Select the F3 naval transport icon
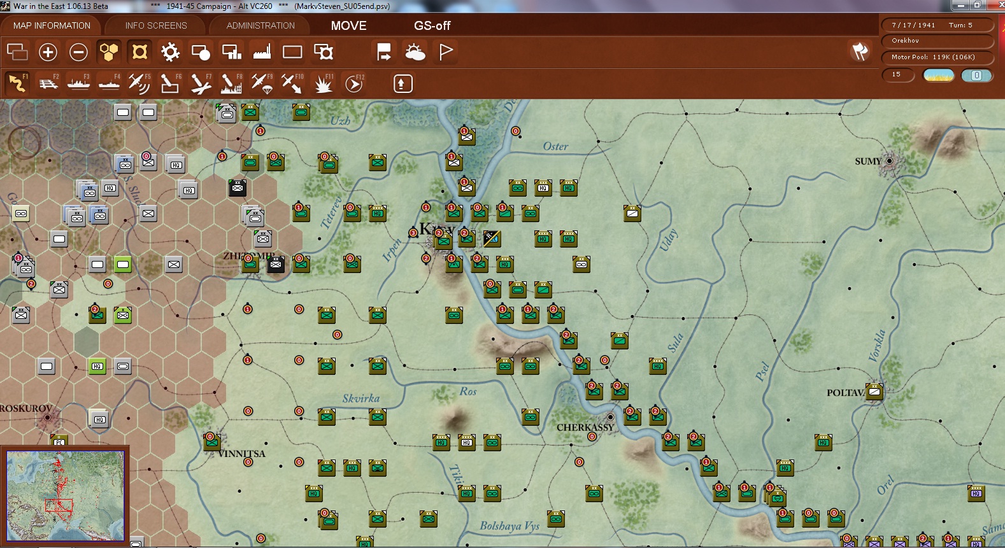The width and height of the screenshot is (1005, 548). 78,83
